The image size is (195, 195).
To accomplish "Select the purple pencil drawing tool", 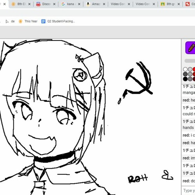I will pos(190,48).
